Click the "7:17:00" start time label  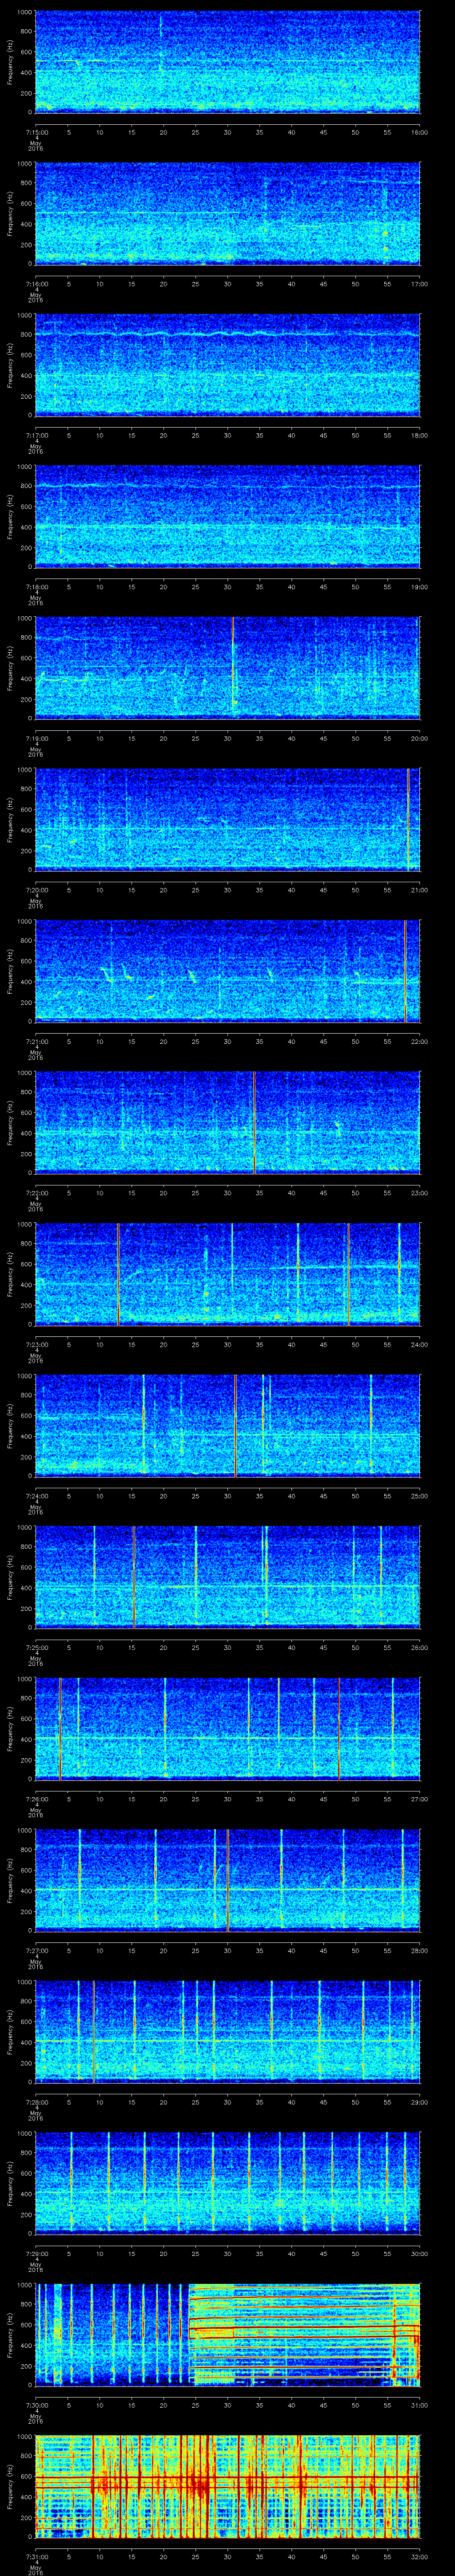tap(36, 435)
